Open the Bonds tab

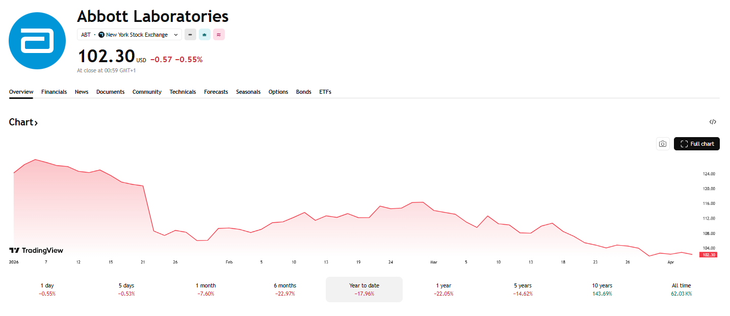tap(304, 92)
